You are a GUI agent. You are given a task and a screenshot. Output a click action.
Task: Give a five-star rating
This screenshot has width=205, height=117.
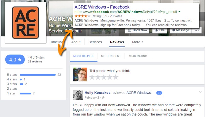click(x=116, y=77)
